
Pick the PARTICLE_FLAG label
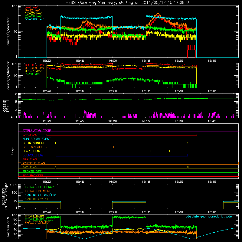tap(34, 163)
